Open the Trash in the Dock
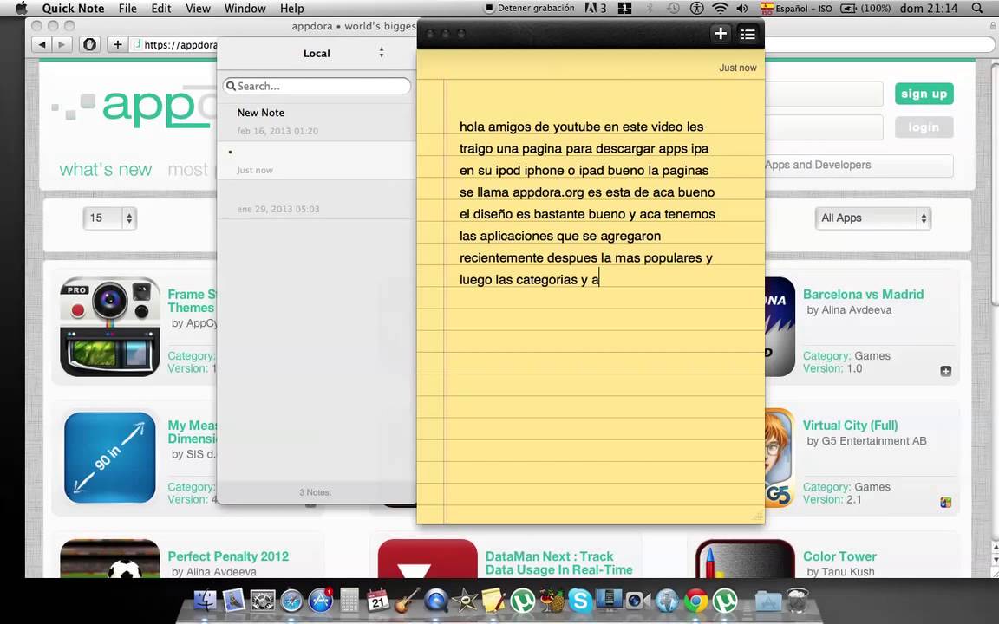The width and height of the screenshot is (999, 624). pyautogui.click(x=797, y=601)
